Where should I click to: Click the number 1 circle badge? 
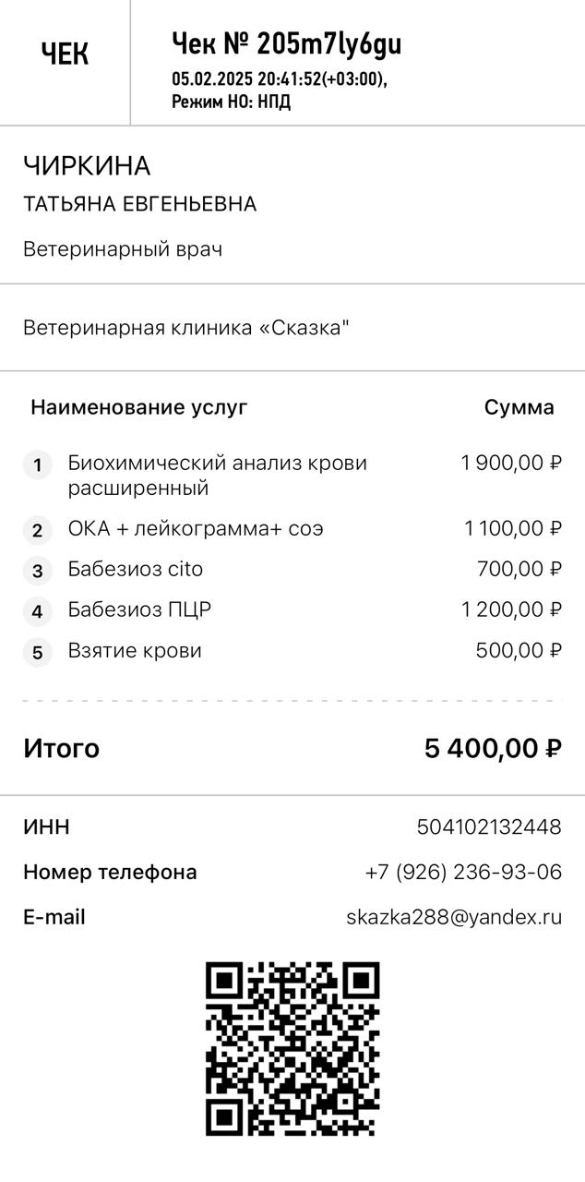[37, 465]
